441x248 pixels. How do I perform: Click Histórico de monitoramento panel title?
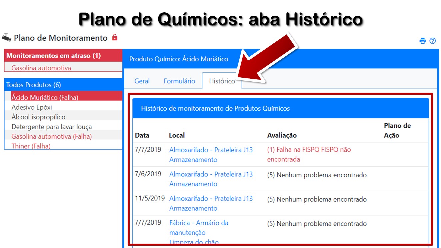215,108
